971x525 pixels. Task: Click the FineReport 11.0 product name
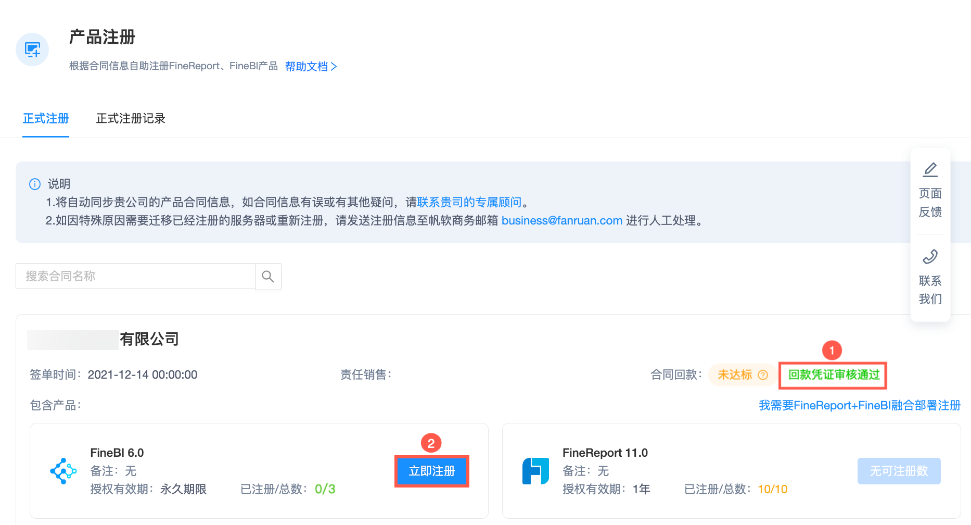[605, 453]
